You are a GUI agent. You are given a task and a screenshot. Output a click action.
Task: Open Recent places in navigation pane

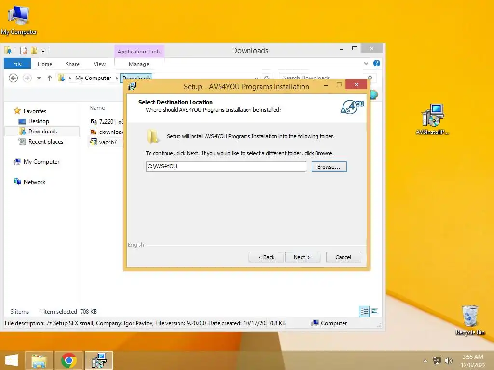tap(46, 142)
